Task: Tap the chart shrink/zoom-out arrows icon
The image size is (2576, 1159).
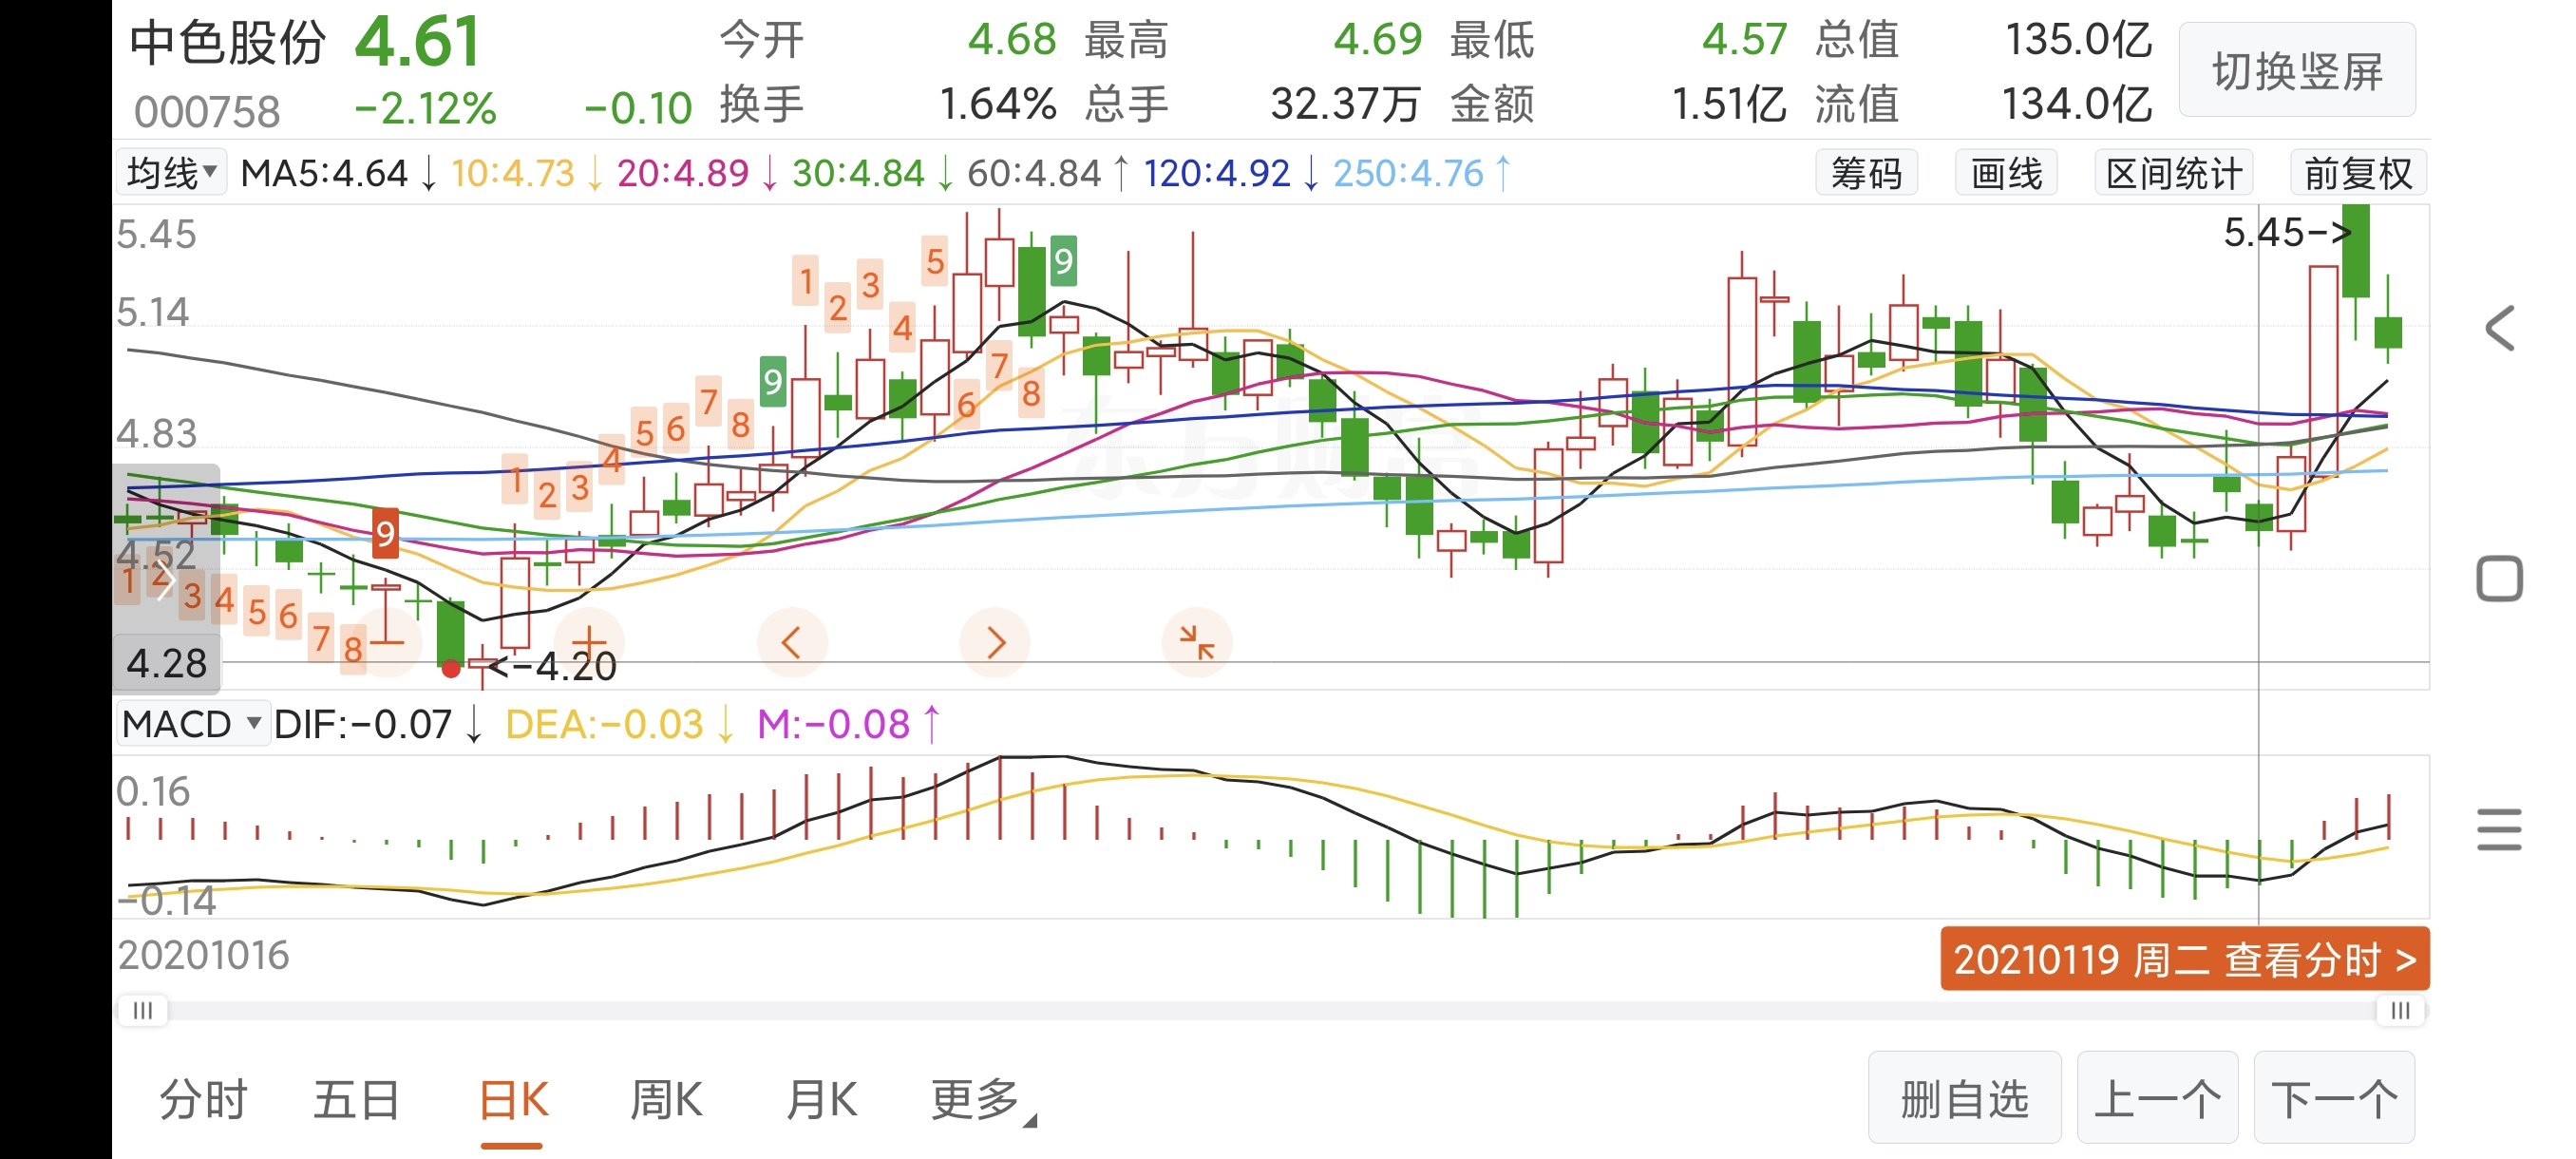Action: 1196,642
